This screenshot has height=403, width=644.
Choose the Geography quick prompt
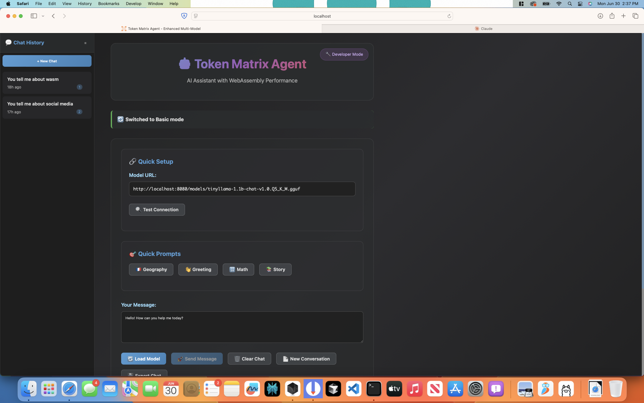tap(151, 270)
